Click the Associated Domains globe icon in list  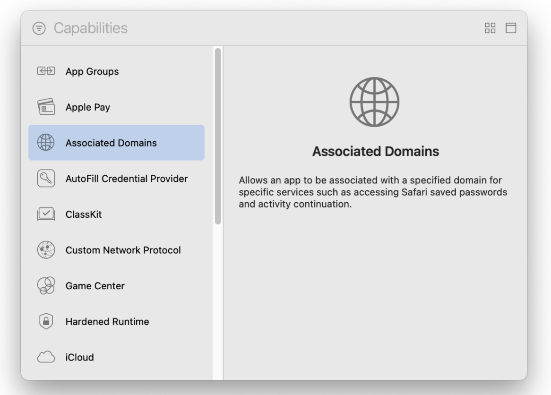(46, 143)
